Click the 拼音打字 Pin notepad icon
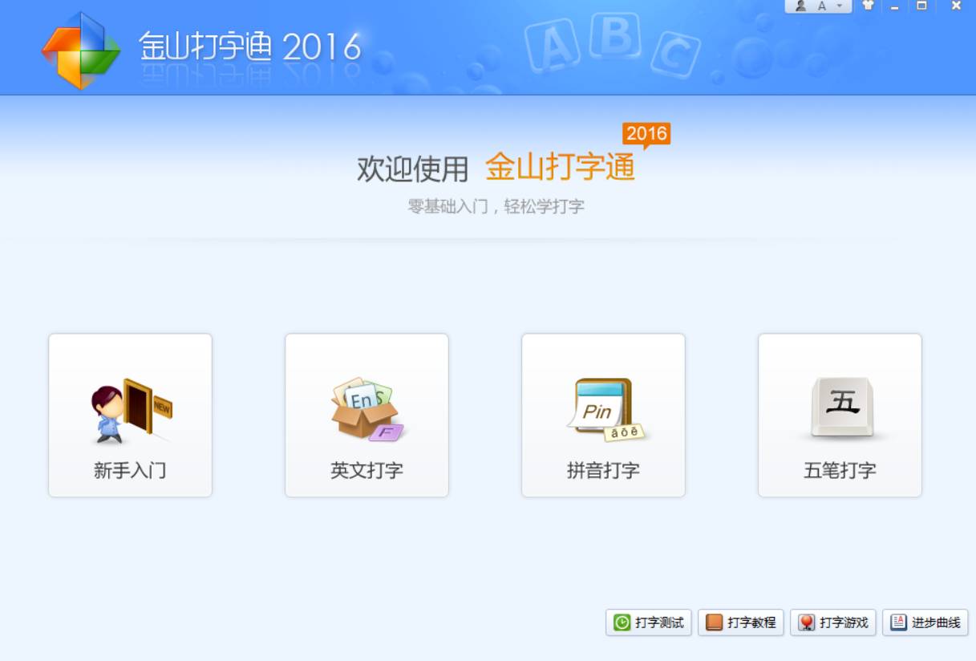Image resolution: width=976 pixels, height=661 pixels. 603,410
